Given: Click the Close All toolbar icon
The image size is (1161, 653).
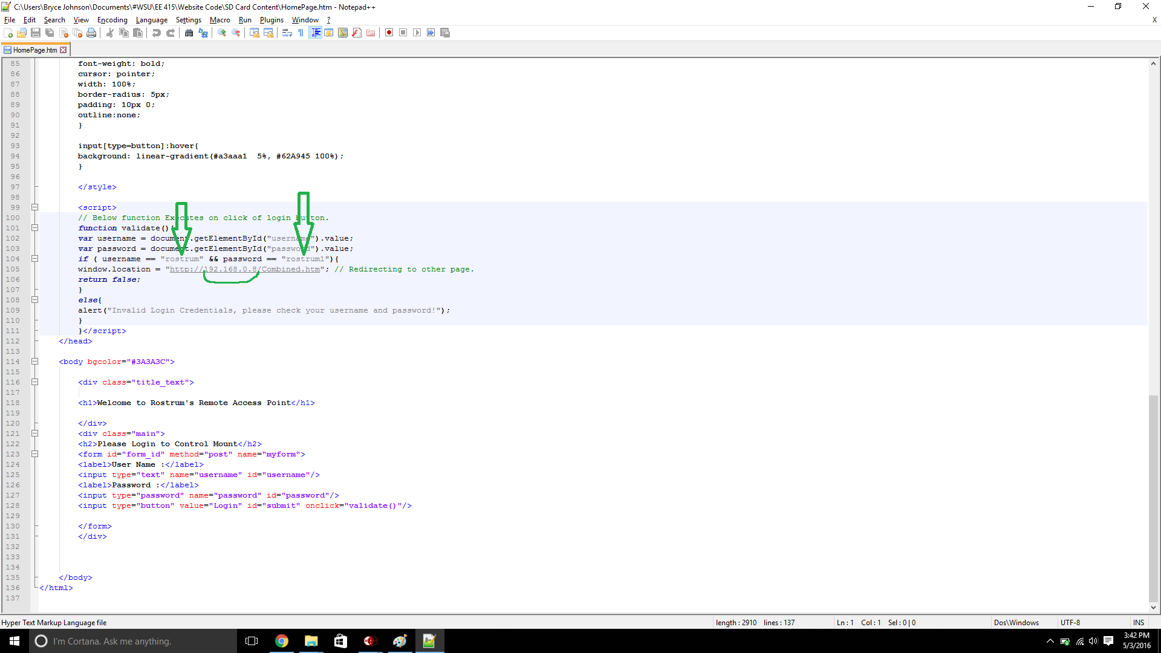Looking at the screenshot, I should tap(77, 33).
